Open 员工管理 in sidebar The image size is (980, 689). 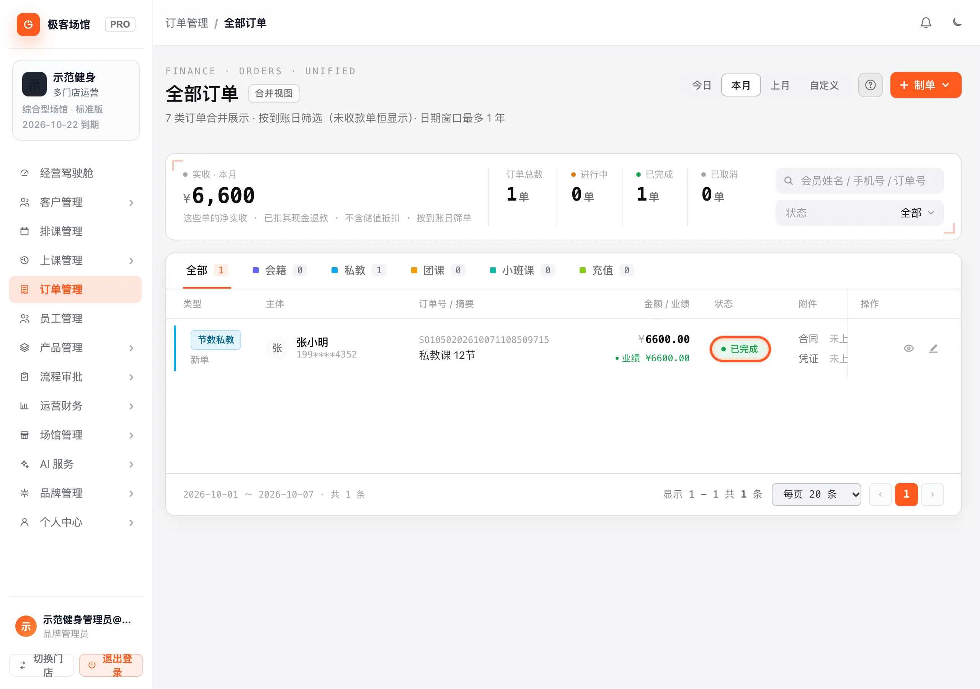tap(75, 318)
